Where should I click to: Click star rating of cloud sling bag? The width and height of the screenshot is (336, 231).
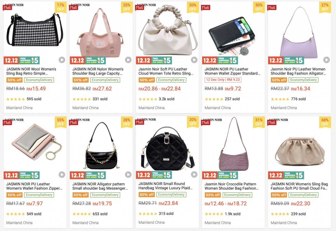click(x=280, y=214)
